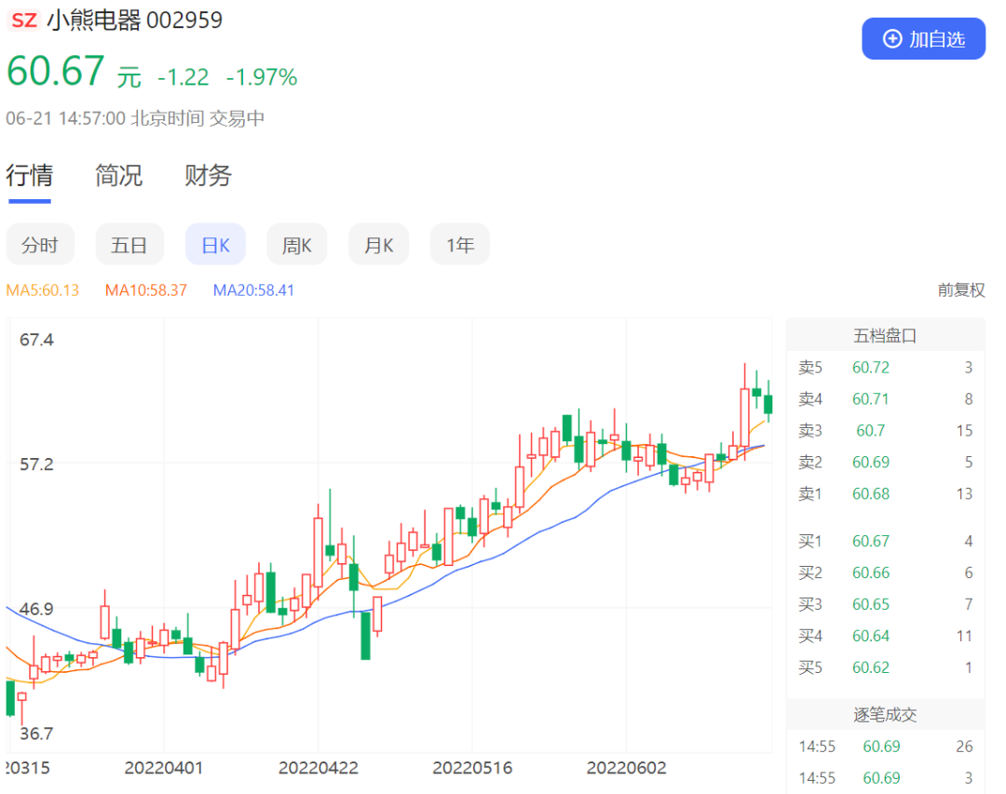Click the 买4 row price 60.64
The height and width of the screenshot is (794, 1006).
coord(871,636)
